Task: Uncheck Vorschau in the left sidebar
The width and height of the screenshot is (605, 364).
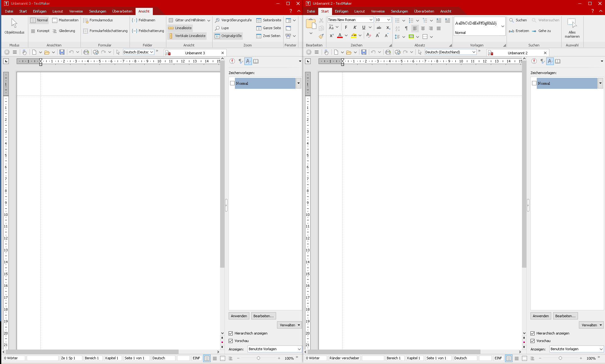Action: tap(231, 341)
